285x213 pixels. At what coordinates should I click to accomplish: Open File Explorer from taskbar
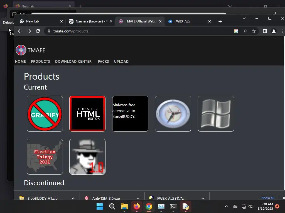(124, 206)
